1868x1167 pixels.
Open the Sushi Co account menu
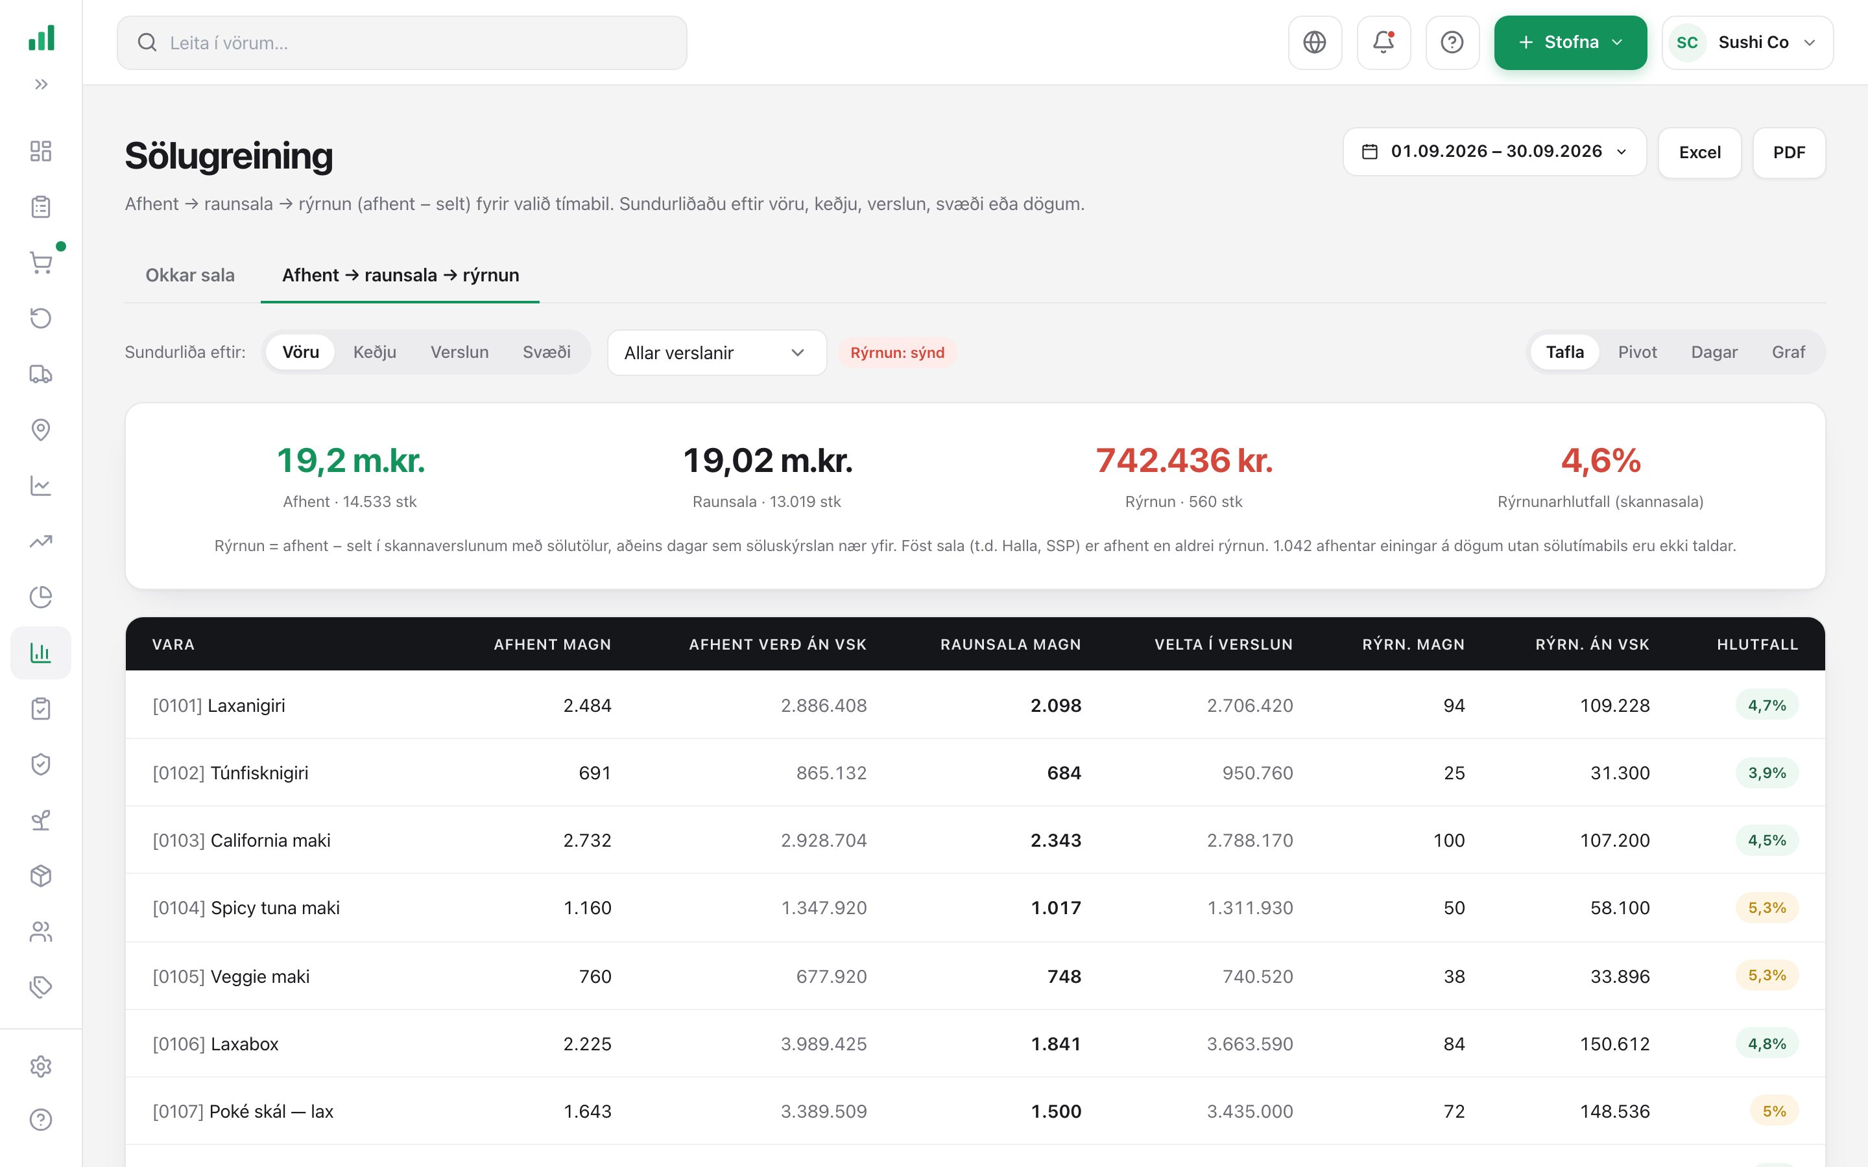(1747, 42)
